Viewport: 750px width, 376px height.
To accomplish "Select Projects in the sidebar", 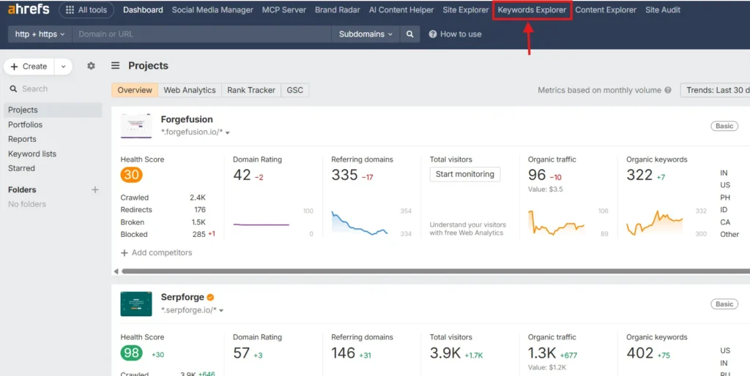I will (x=53, y=110).
